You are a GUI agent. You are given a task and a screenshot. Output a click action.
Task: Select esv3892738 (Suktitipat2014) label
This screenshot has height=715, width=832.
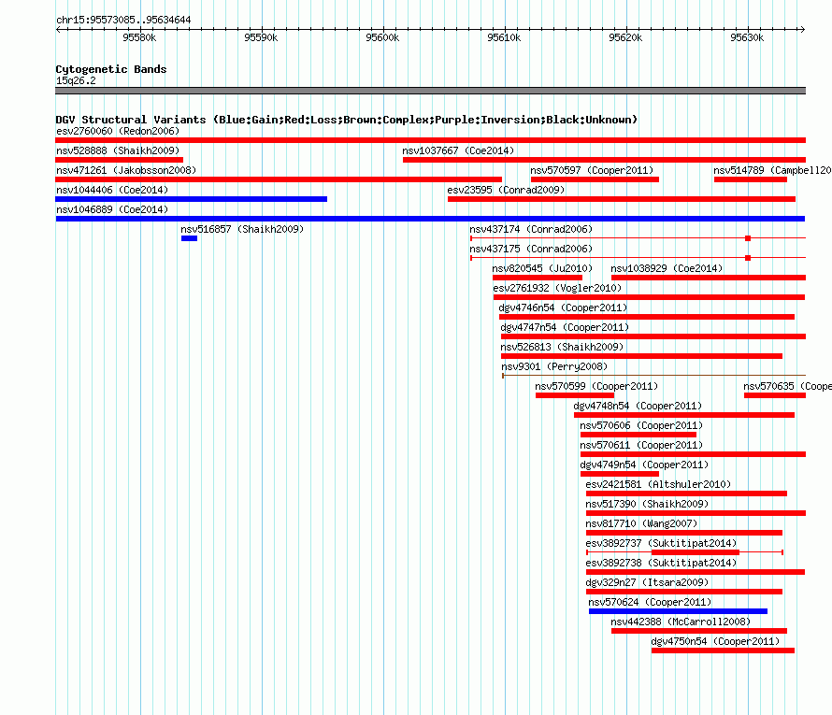pyautogui.click(x=661, y=563)
